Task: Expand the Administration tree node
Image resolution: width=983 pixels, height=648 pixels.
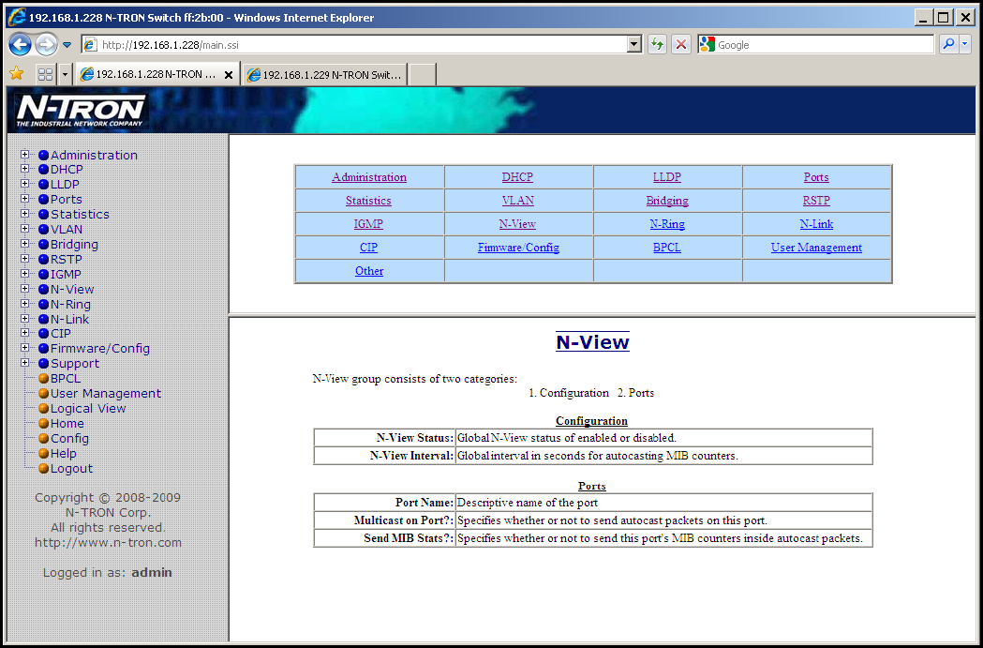Action: (25, 155)
